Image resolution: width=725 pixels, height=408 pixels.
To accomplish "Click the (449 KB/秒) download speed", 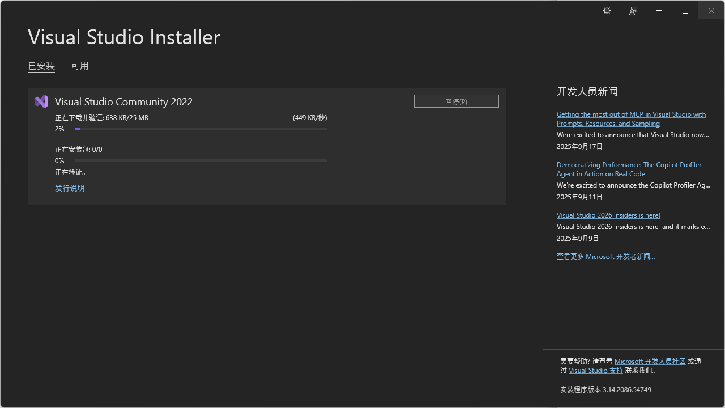I will 310,118.
